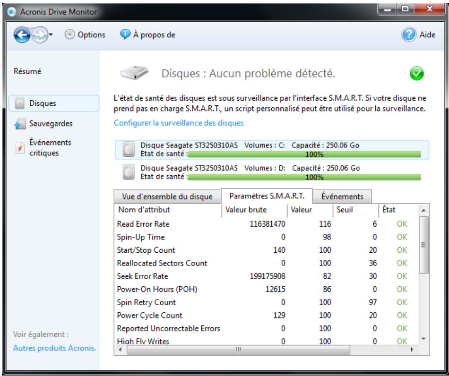Sort by État column header
The width and height of the screenshot is (449, 376).
(398, 210)
